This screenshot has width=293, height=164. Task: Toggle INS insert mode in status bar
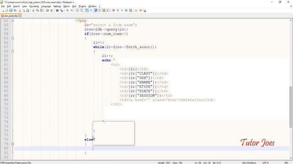[x=286, y=163]
